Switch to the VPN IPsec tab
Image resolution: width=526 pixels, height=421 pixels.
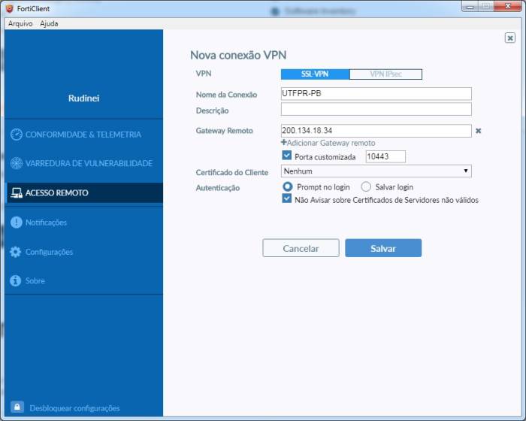(385, 74)
